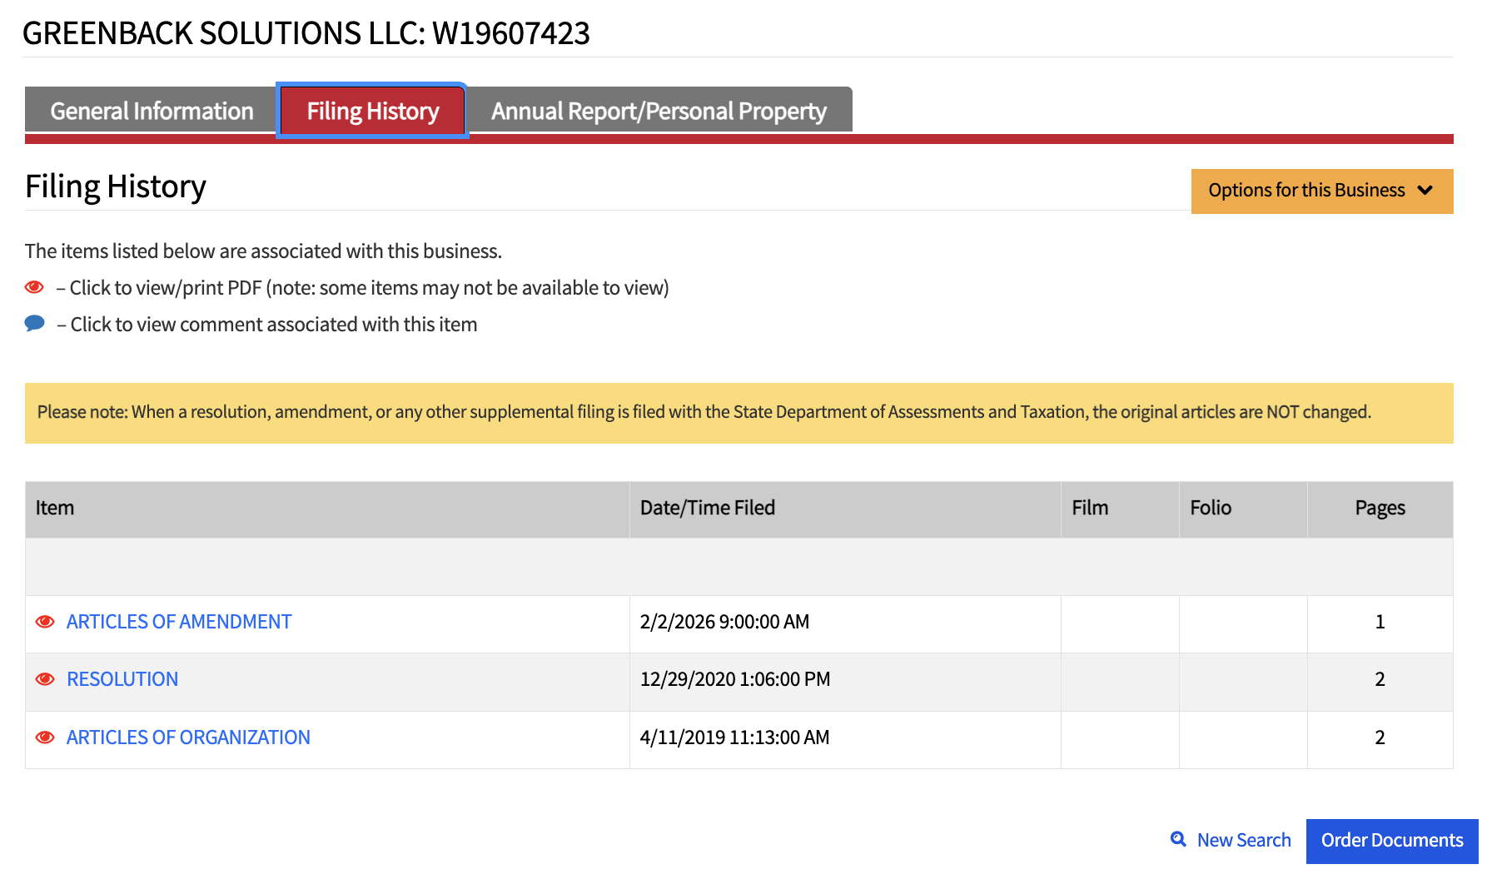Select the Filing History tab

point(372,111)
